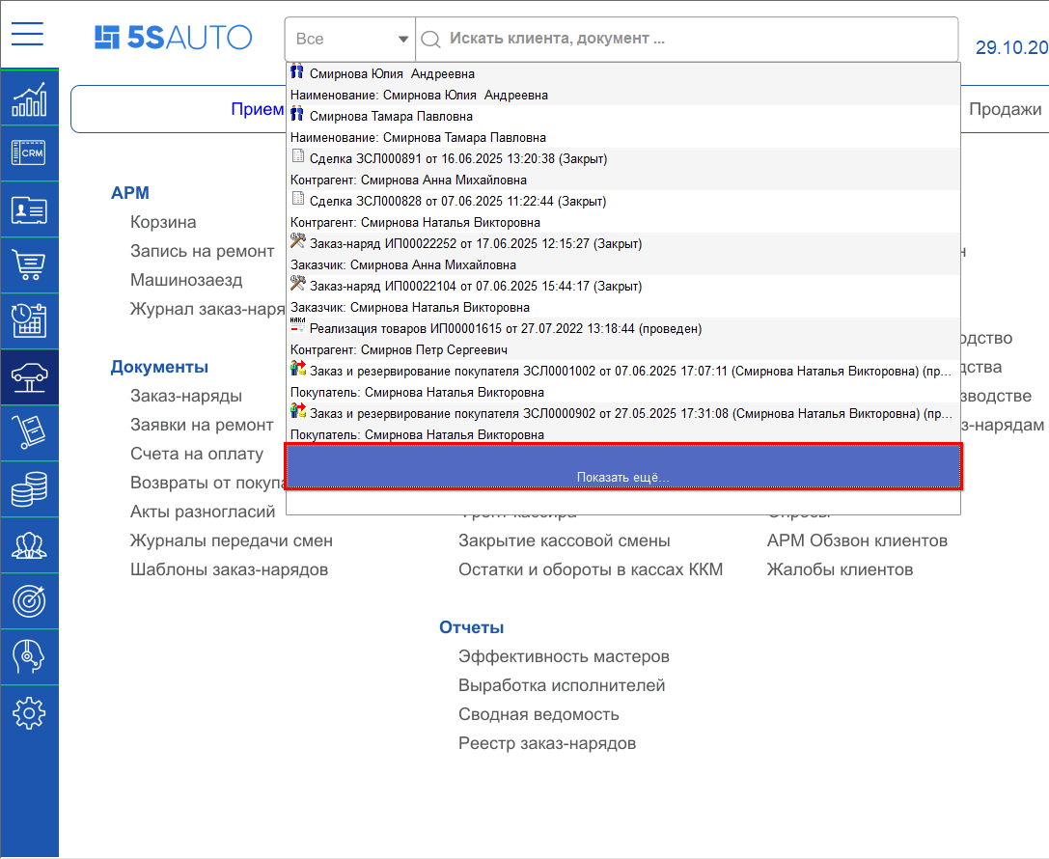Click the coins finance icon
This screenshot has width=1049, height=859.
[29, 489]
